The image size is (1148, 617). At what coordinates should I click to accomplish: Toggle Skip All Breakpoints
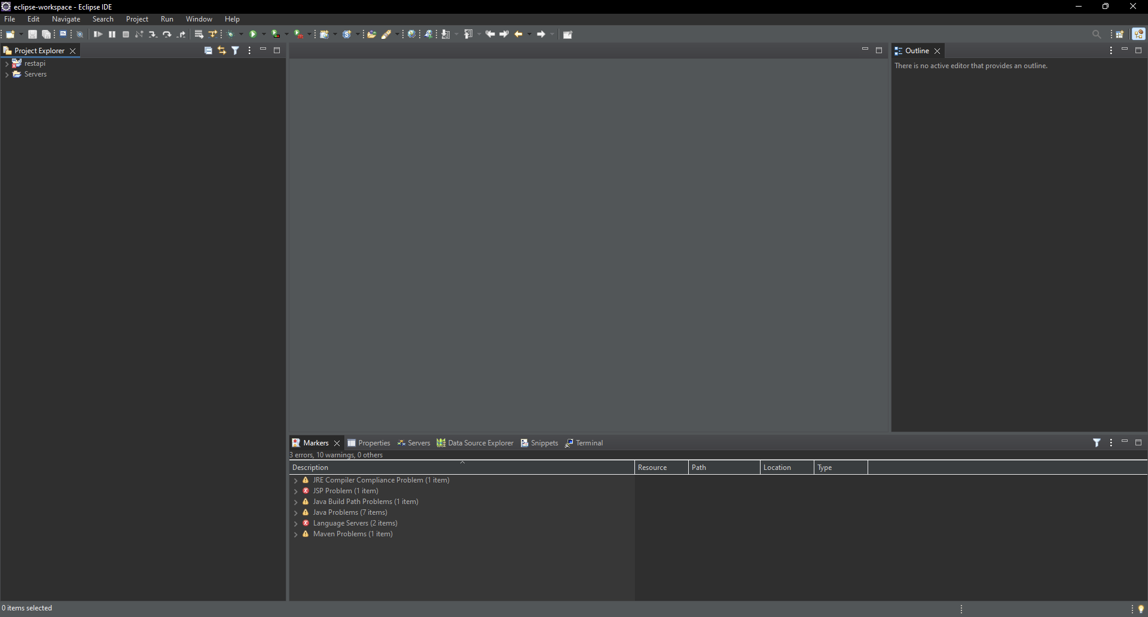(x=80, y=34)
